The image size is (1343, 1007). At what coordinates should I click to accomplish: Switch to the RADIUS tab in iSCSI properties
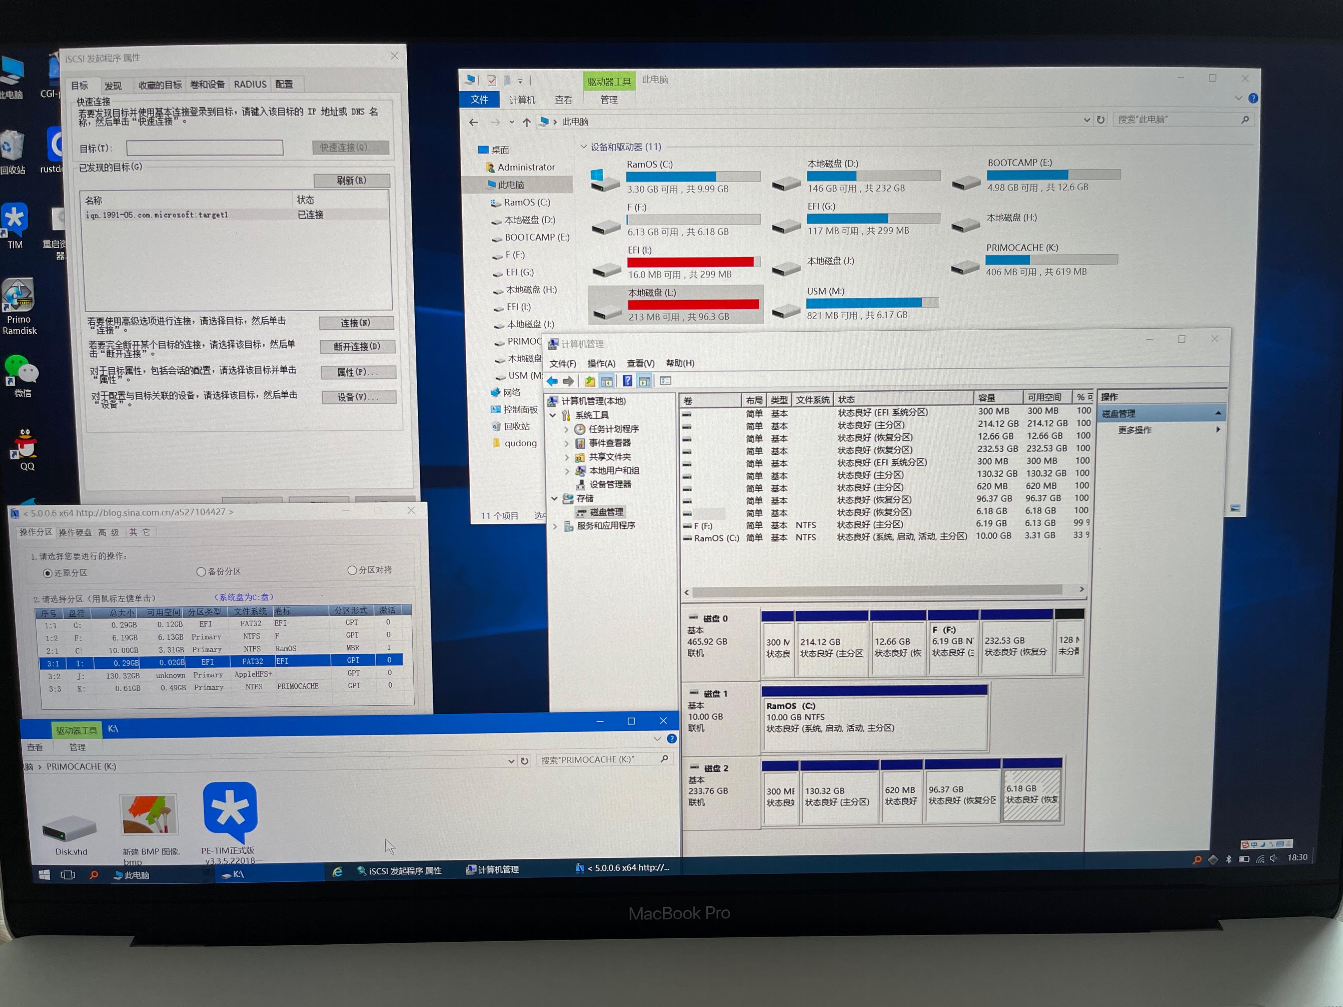point(250,84)
